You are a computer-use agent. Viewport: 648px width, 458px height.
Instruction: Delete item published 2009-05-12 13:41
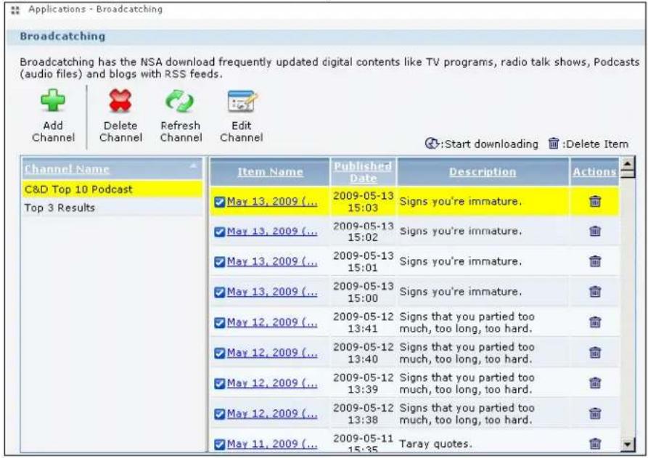tap(595, 322)
